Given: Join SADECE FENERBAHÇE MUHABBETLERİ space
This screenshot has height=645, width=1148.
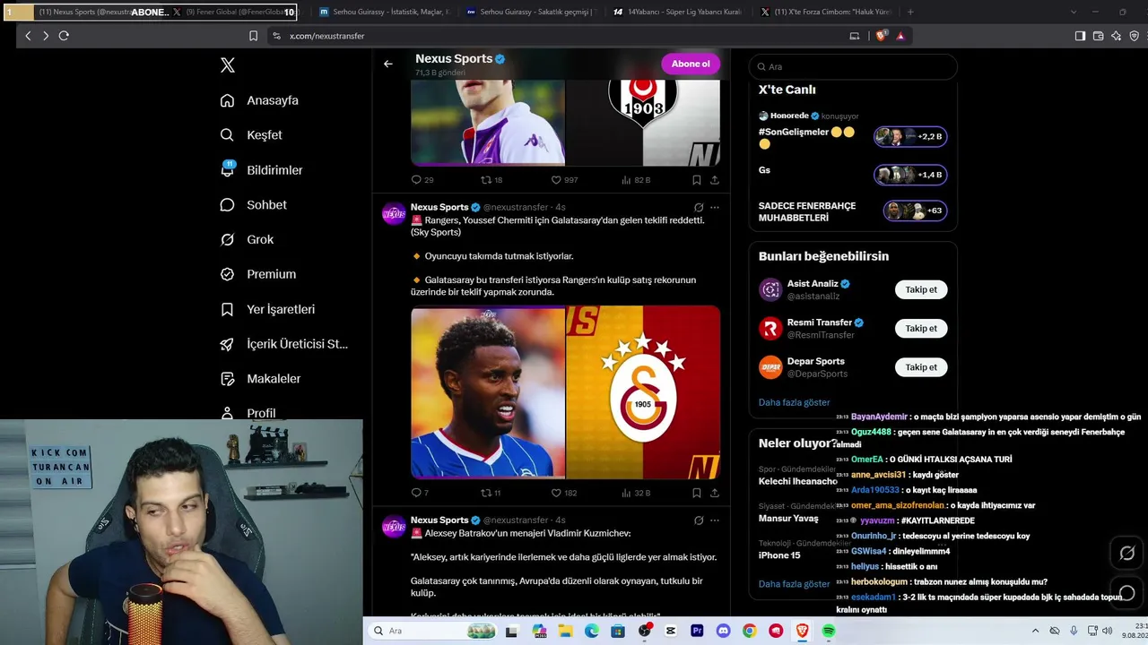Looking at the screenshot, I should pyautogui.click(x=915, y=211).
